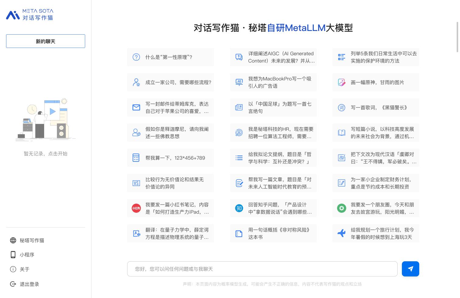The image size is (460, 298).
Task: Click the calculator icon
Action: pos(136,158)
